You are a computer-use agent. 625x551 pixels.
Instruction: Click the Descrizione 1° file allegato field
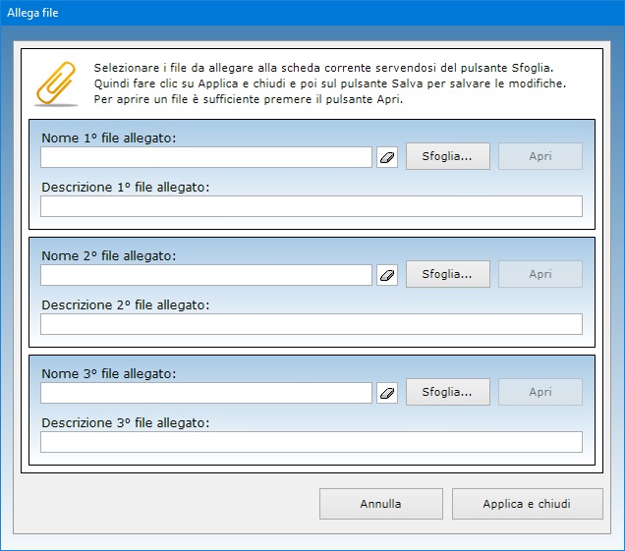pos(311,206)
